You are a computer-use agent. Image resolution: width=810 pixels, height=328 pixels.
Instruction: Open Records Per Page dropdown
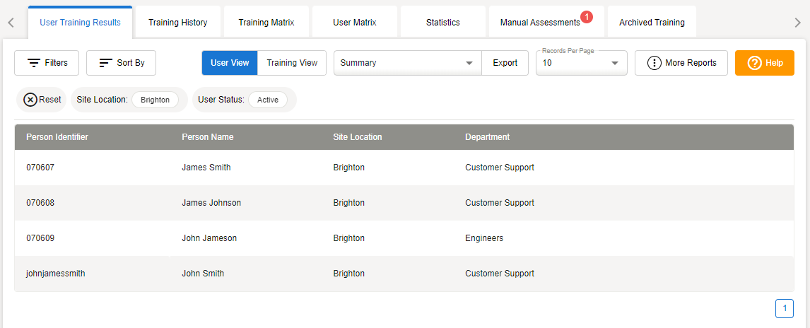tap(614, 63)
